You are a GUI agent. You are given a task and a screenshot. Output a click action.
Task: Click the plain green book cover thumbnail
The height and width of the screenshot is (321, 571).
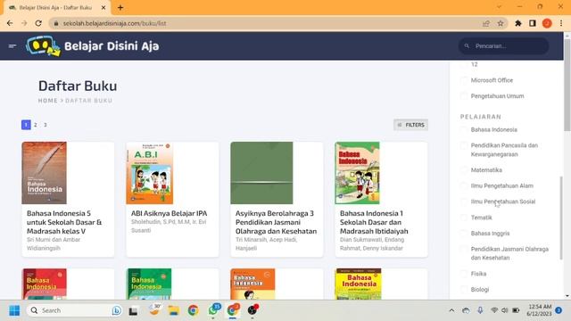[261, 173]
